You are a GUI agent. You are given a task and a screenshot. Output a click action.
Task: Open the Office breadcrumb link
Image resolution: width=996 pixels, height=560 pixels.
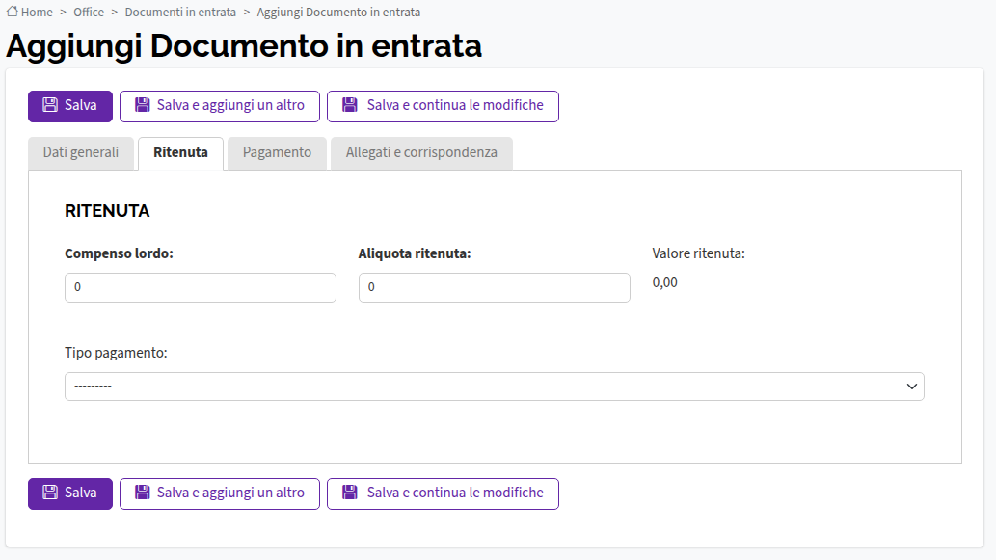[x=89, y=13]
